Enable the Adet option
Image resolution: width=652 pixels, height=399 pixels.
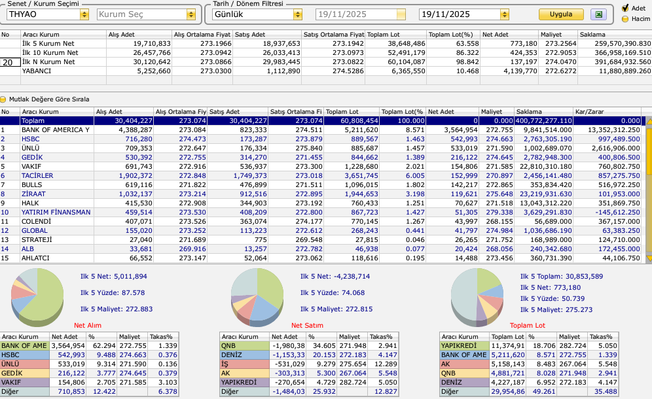625,8
